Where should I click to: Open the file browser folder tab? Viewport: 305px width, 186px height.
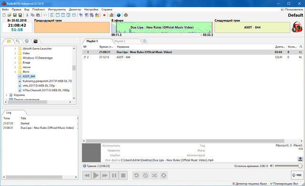tap(9, 41)
